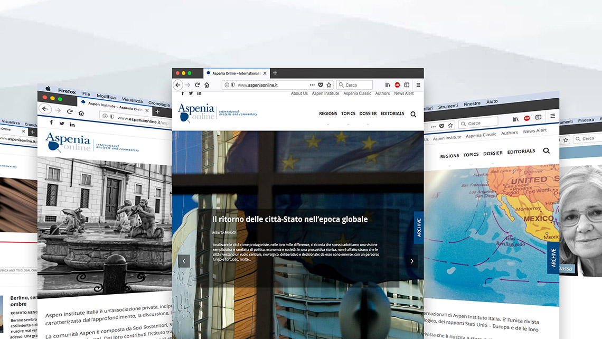
Task: Open About Us link on center page
Action: coord(299,93)
